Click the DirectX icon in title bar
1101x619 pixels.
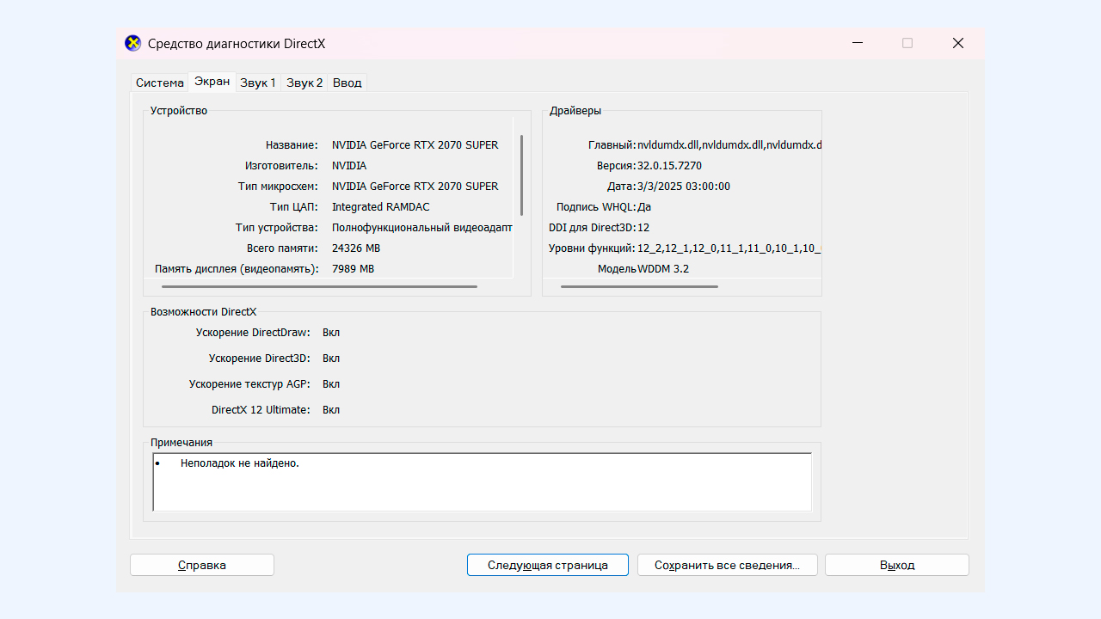(133, 43)
